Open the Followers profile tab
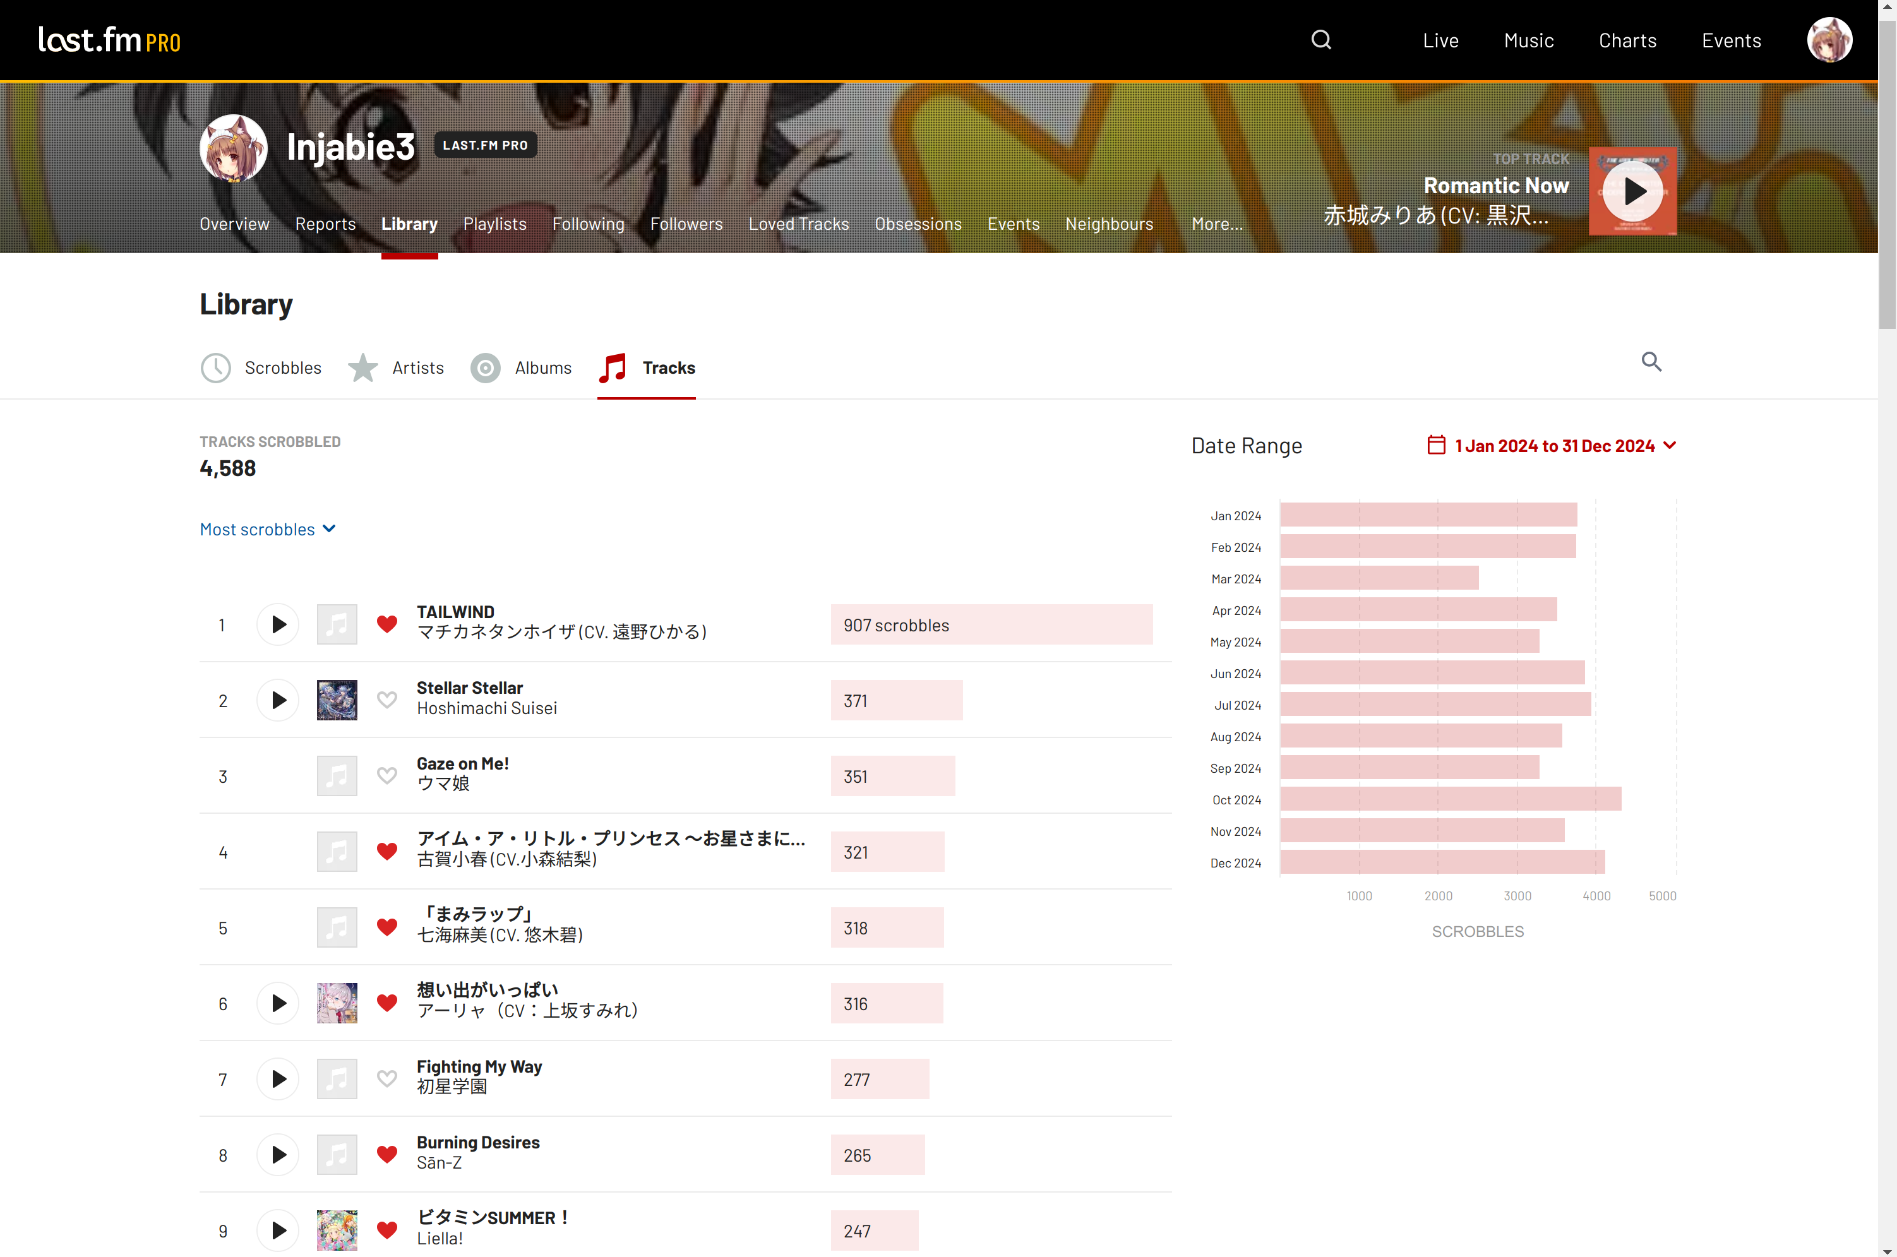Screen dimensions: 1897x1257 (x=686, y=225)
